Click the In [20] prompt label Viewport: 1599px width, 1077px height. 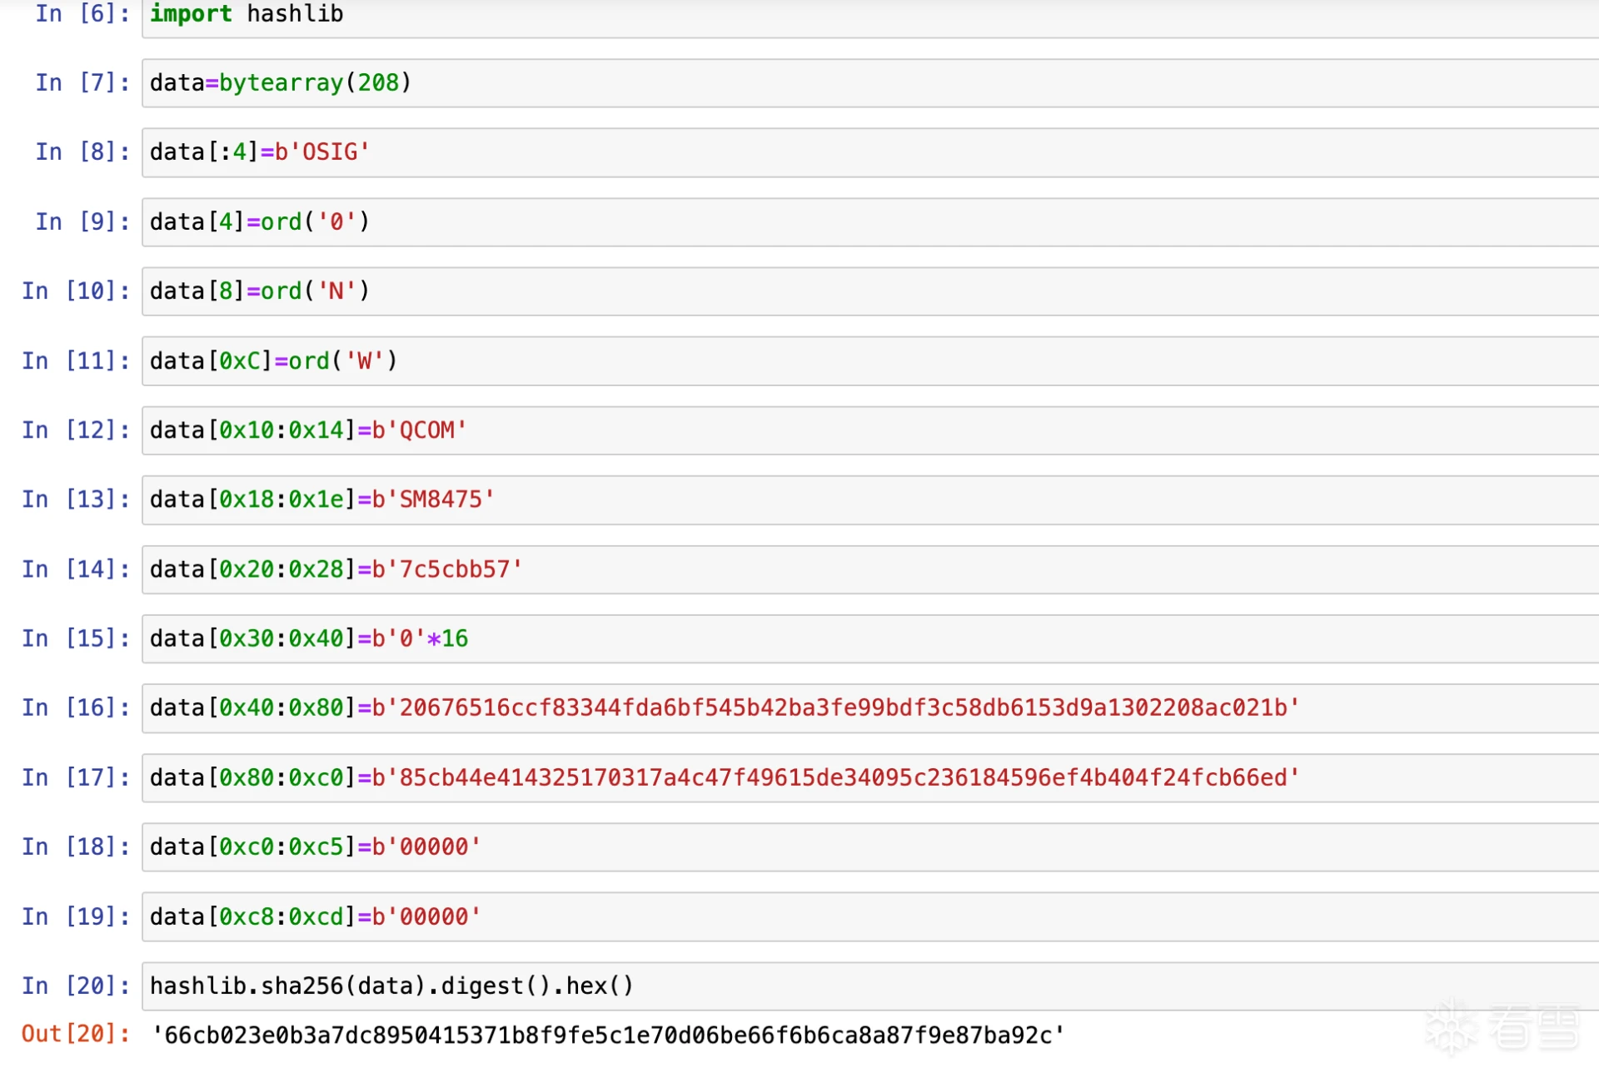(x=76, y=986)
